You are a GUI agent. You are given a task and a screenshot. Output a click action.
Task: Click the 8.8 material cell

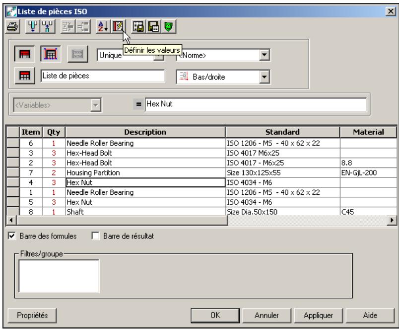click(x=368, y=163)
